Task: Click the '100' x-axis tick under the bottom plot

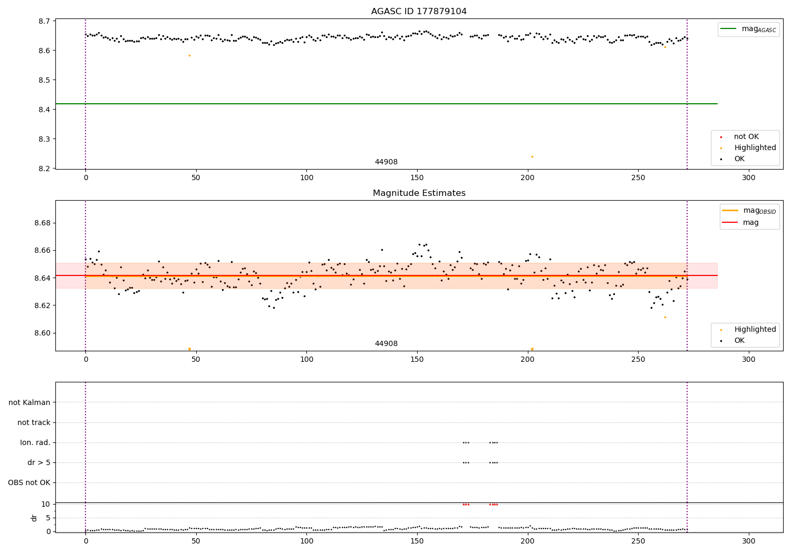Action: click(x=306, y=541)
